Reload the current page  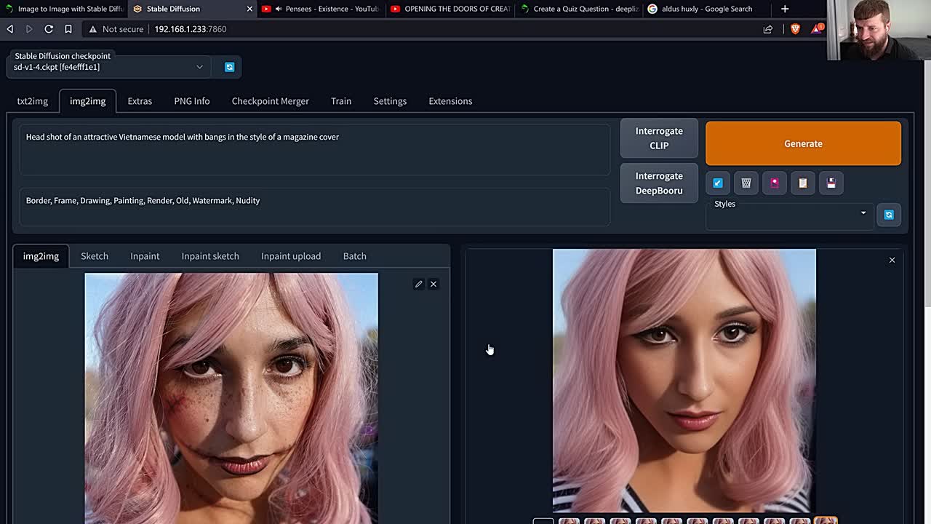49,29
